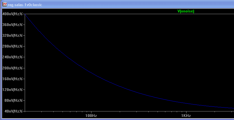234x120 pixels.
Task: Click the V(onoise) trace label
Action: point(186,11)
